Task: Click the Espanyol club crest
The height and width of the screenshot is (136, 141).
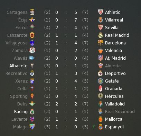Action: coord(101,127)
